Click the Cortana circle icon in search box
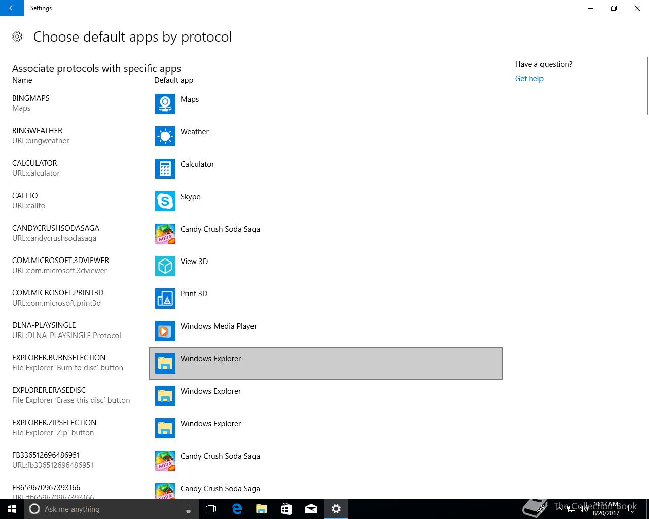Screen dimensions: 649x519 [34, 509]
